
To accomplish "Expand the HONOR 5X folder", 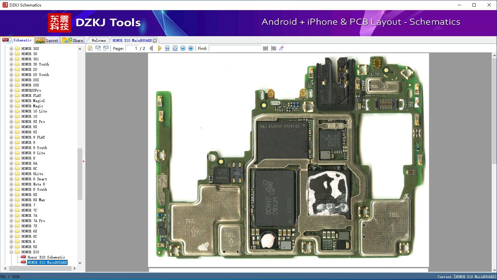I will [x=11, y=247].
